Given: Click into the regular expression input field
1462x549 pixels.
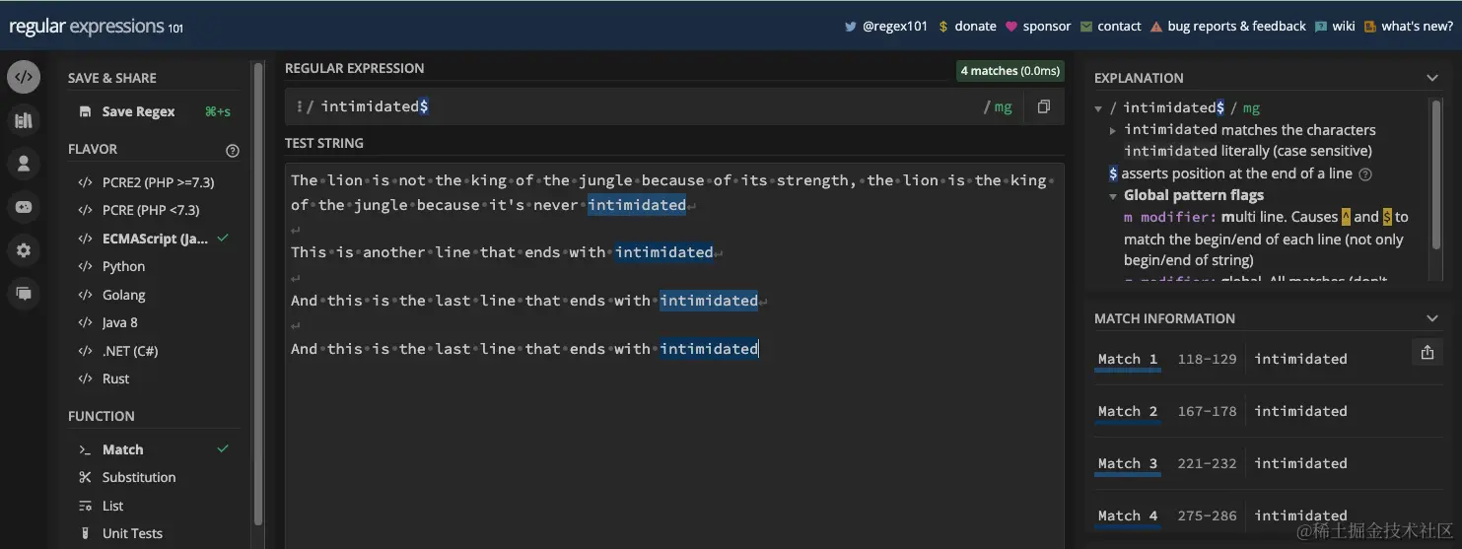Looking at the screenshot, I should tap(646, 106).
